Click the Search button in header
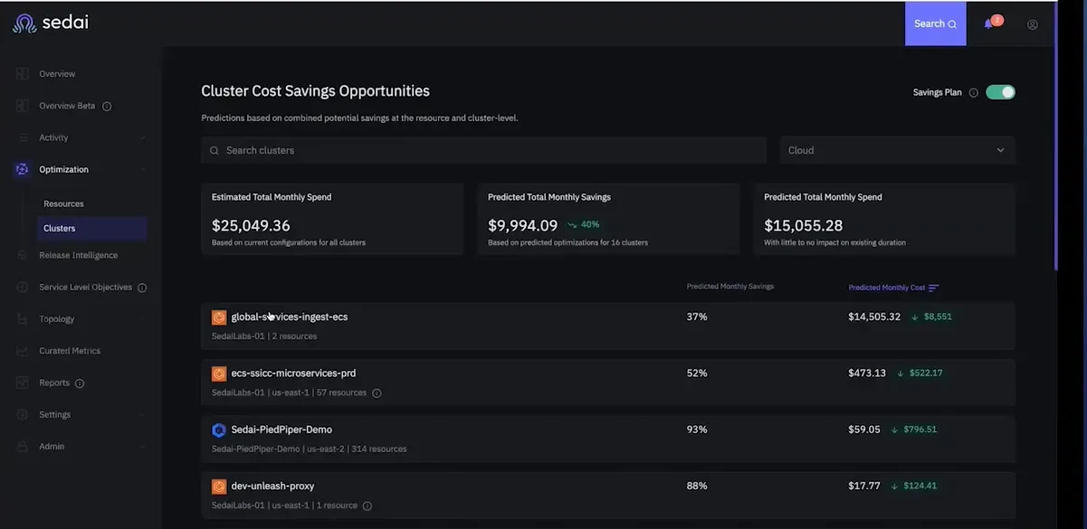The height and width of the screenshot is (529, 1087). click(x=936, y=24)
